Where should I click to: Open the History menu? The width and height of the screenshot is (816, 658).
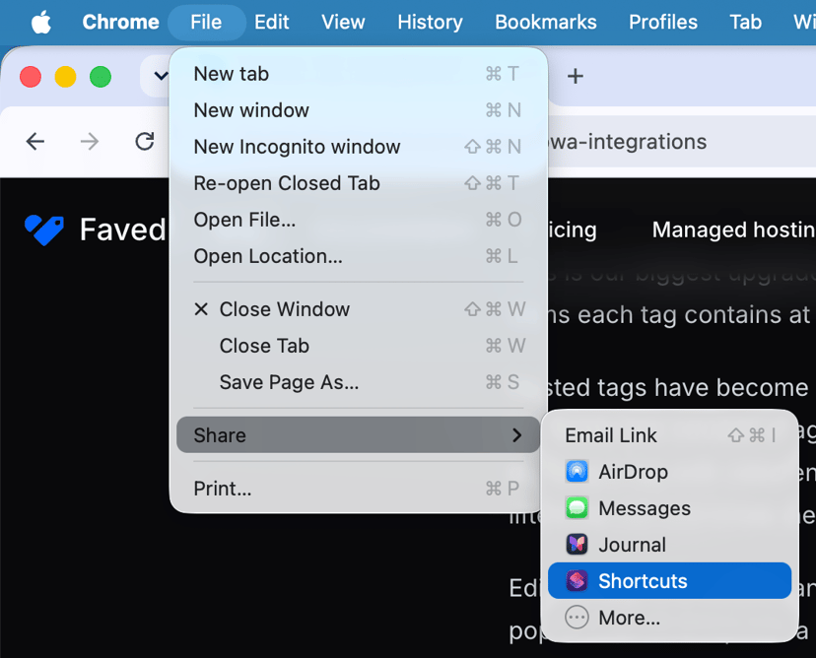click(x=430, y=23)
